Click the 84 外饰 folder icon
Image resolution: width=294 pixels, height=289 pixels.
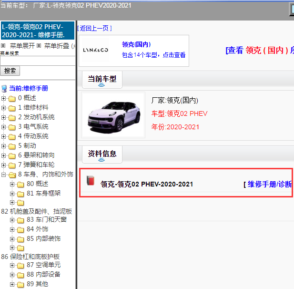click(x=20, y=230)
